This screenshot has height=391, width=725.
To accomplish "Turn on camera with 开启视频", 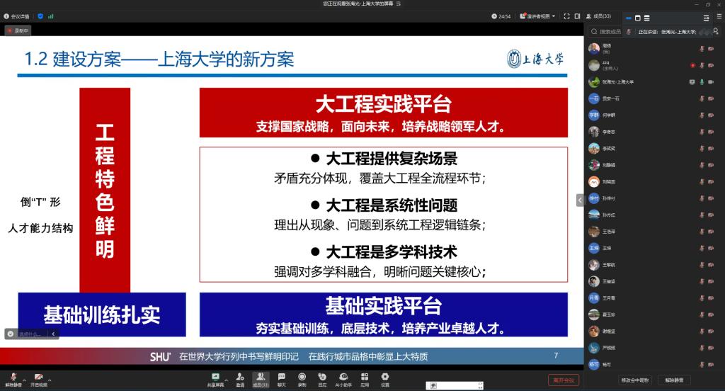I will point(39,380).
